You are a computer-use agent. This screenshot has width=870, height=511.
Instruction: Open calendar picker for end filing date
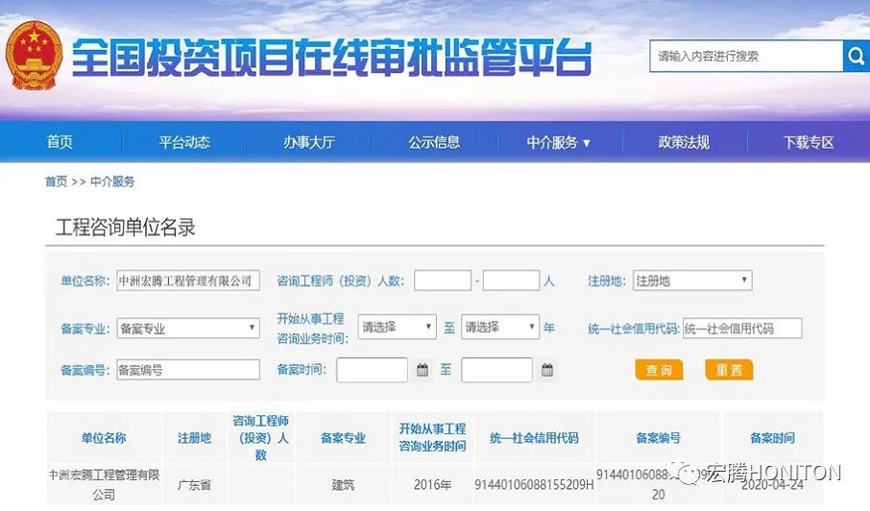[547, 370]
